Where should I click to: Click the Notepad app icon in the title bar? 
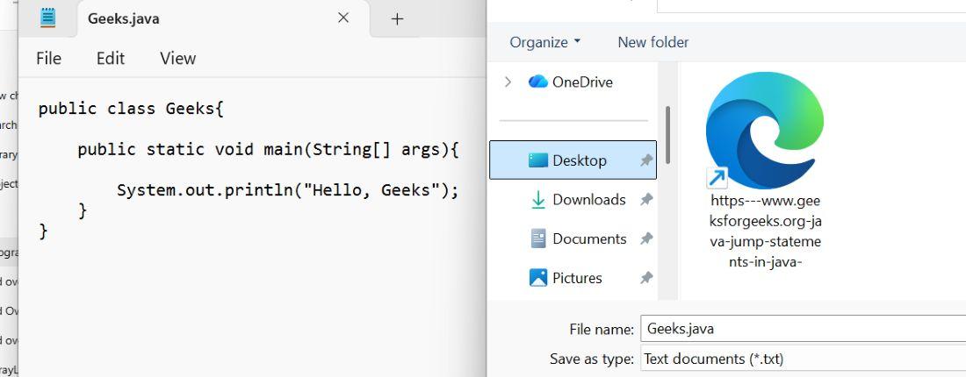pos(47,18)
